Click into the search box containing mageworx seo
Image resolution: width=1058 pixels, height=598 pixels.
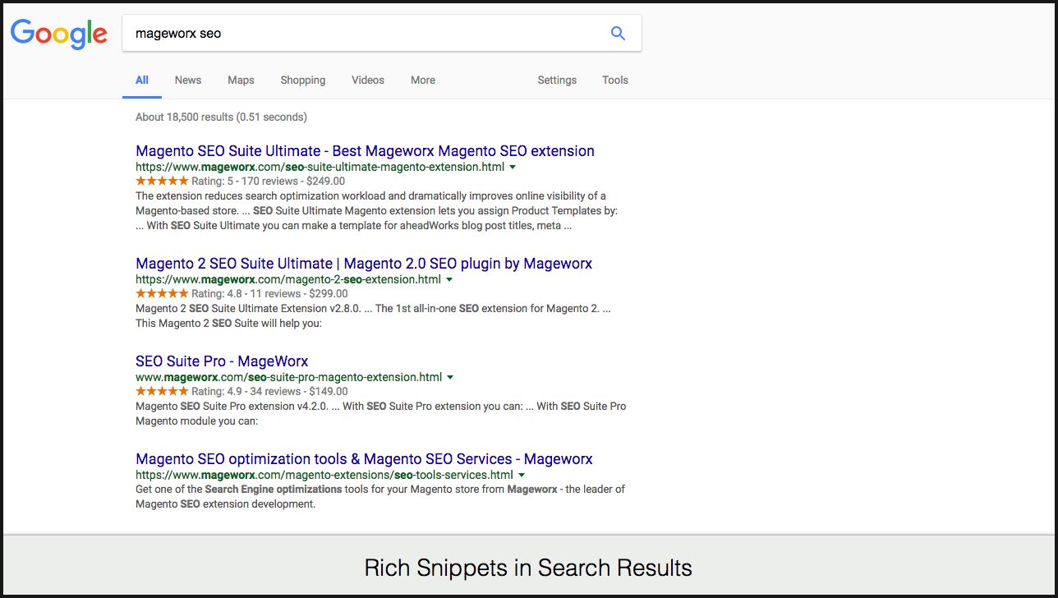tap(361, 34)
